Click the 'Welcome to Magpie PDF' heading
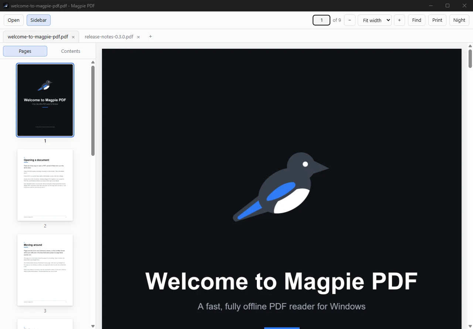The image size is (473, 329). [282, 281]
